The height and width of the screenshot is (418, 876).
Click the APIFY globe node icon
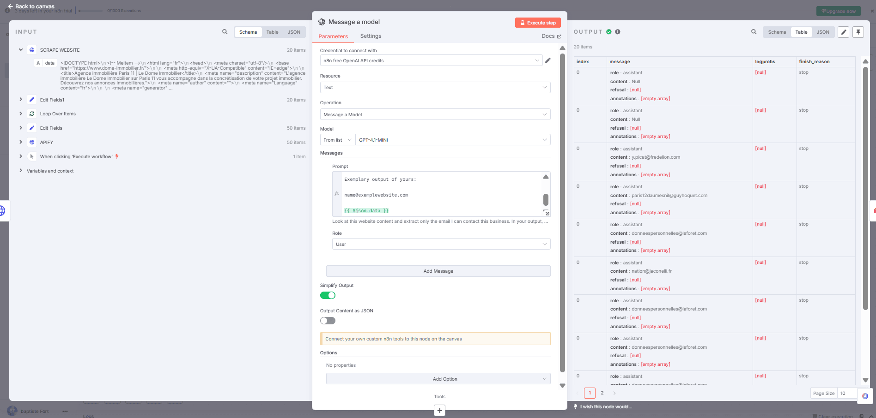(32, 142)
